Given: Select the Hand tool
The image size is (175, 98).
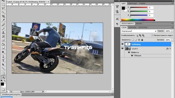Looking at the screenshot, I should pos(3,73).
